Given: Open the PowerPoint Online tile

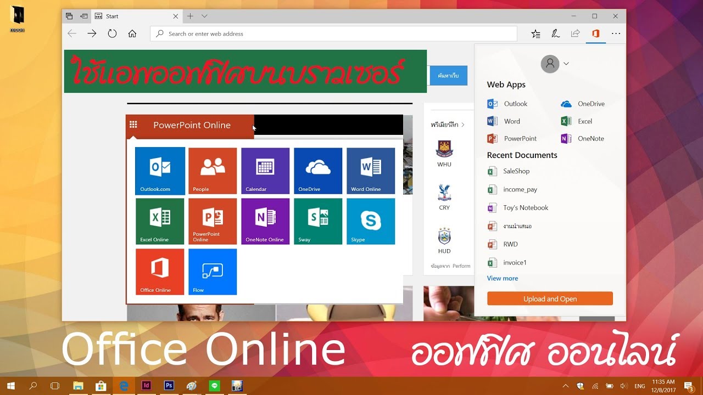Looking at the screenshot, I should click(x=213, y=221).
